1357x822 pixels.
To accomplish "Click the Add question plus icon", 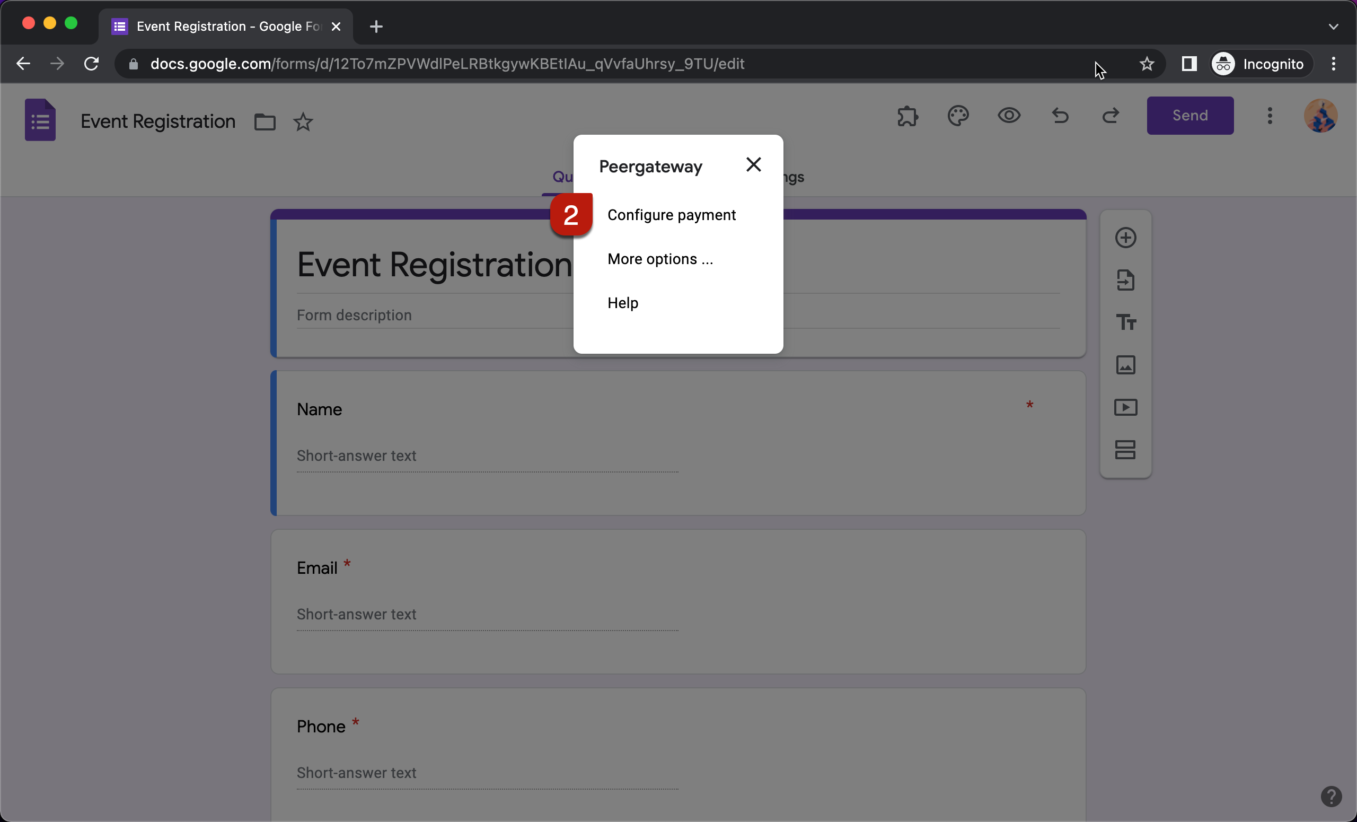I will coord(1125,238).
